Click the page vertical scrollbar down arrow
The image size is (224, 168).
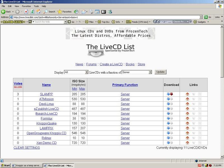222,157
